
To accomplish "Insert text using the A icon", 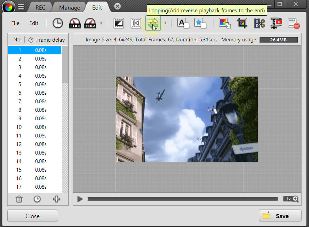I will coord(183,23).
